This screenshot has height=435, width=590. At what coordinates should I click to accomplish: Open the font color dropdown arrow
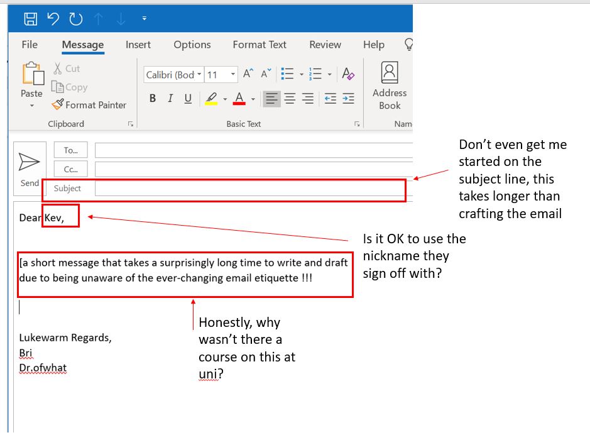[254, 99]
